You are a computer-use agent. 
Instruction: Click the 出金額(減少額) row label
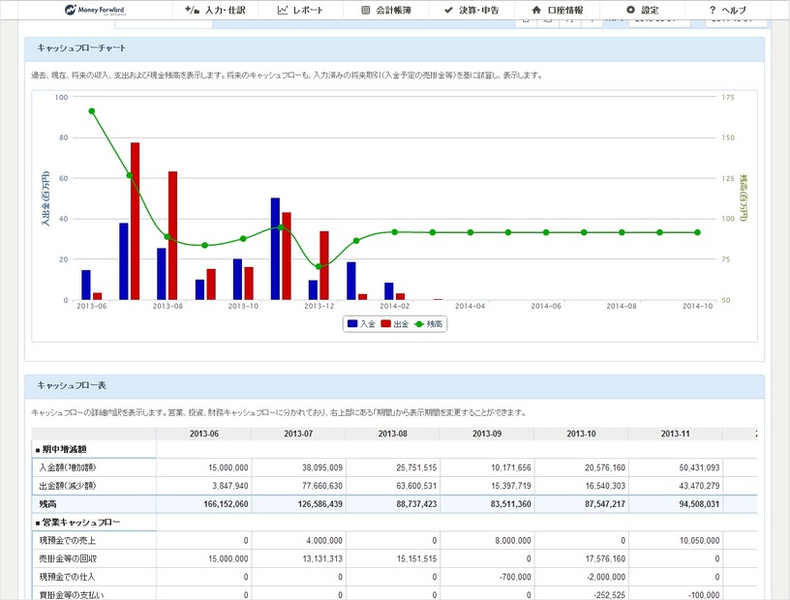(68, 486)
